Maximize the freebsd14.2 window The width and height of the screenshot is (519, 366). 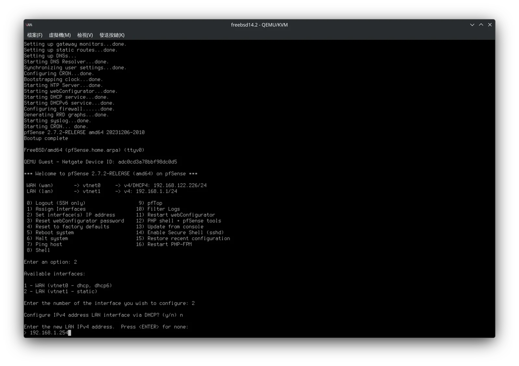tap(481, 25)
